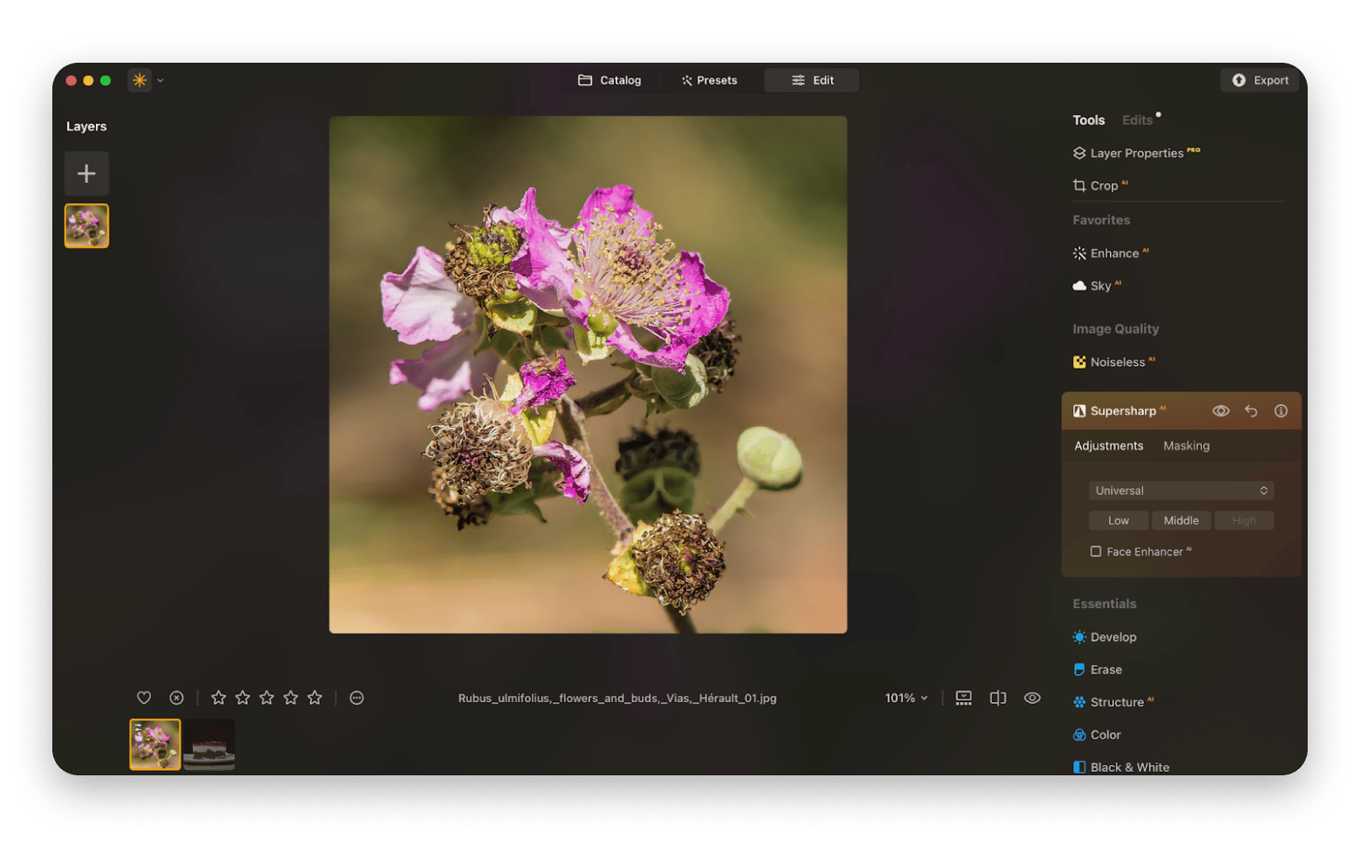Open the zoom level dropdown at 101%
The image size is (1360, 845).
coord(906,697)
